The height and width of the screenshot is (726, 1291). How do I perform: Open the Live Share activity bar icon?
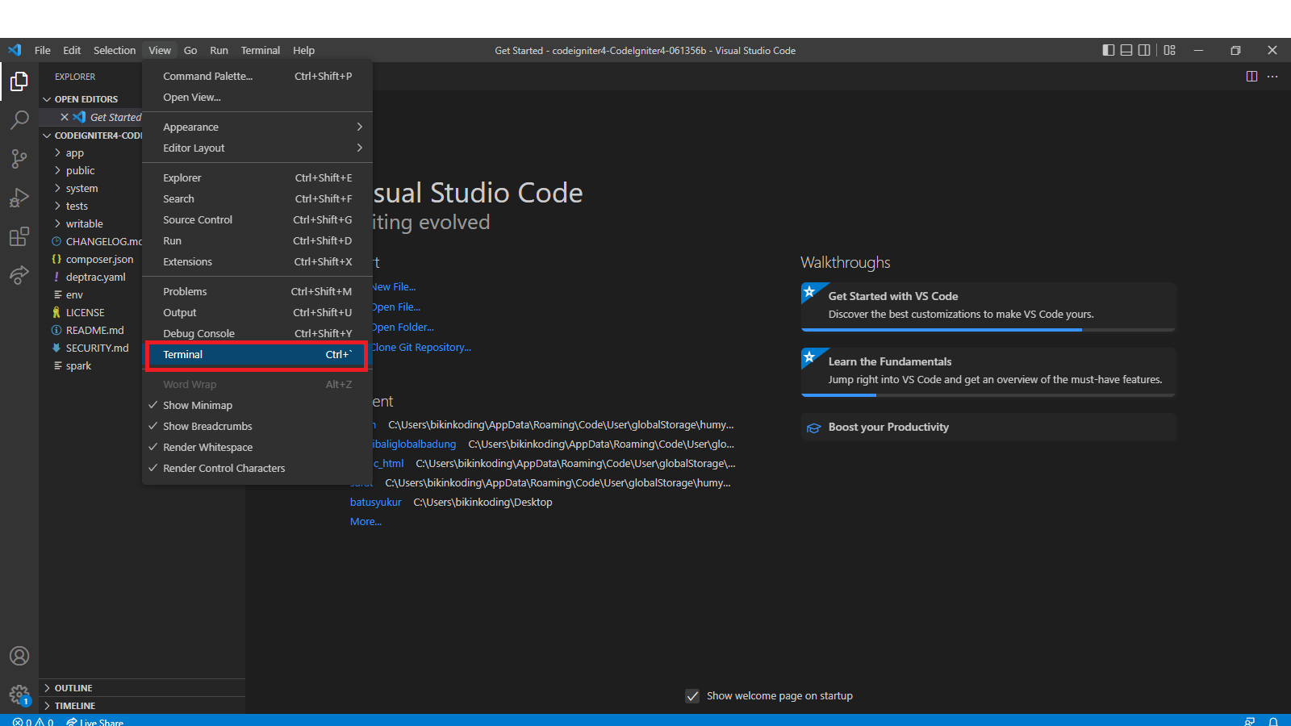click(19, 275)
